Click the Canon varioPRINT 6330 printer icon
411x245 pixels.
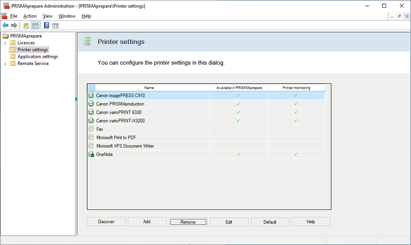click(x=91, y=112)
